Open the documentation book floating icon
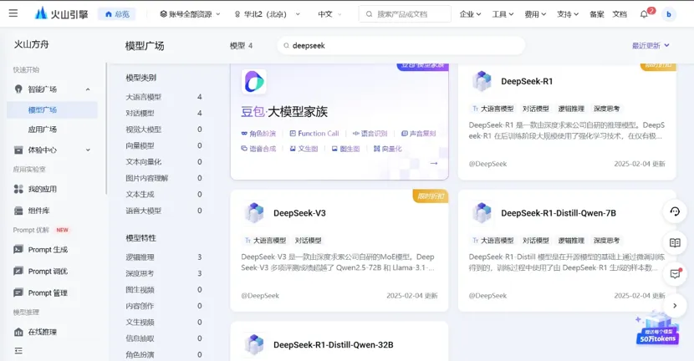Image resolution: width=694 pixels, height=361 pixels. click(675, 243)
